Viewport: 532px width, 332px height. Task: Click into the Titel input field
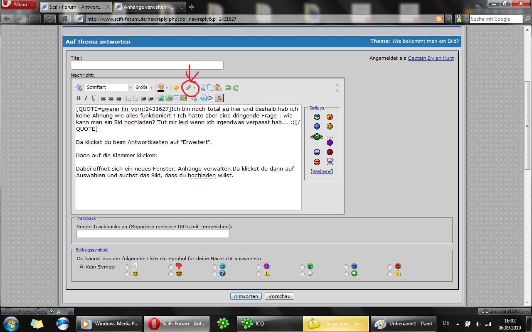tap(147, 66)
